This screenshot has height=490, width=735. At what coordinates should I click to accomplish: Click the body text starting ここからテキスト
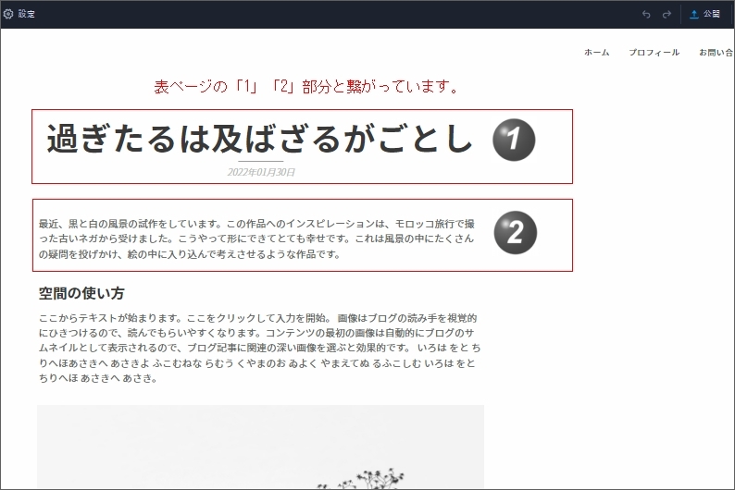coord(259,348)
